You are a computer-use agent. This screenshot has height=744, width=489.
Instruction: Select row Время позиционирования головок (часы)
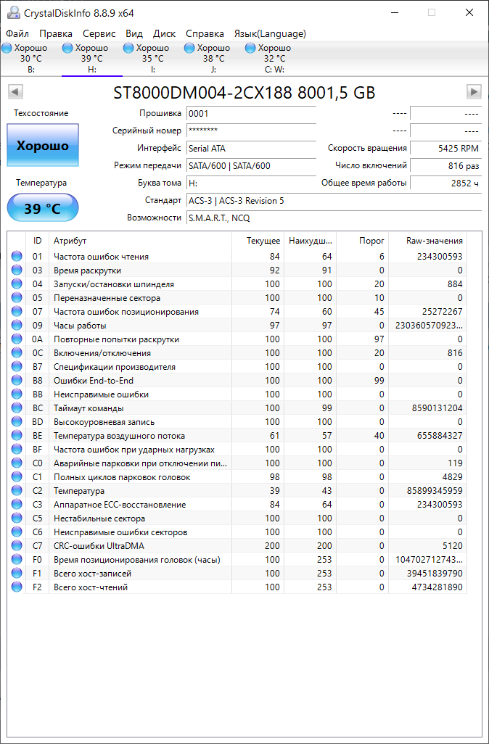(237, 559)
